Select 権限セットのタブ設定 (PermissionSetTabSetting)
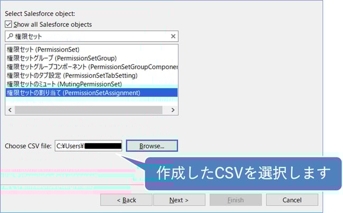The image size is (343, 213). pos(92,76)
